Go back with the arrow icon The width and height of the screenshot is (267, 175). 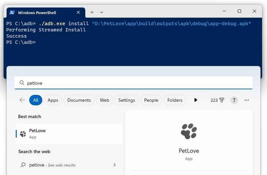(x=22, y=100)
